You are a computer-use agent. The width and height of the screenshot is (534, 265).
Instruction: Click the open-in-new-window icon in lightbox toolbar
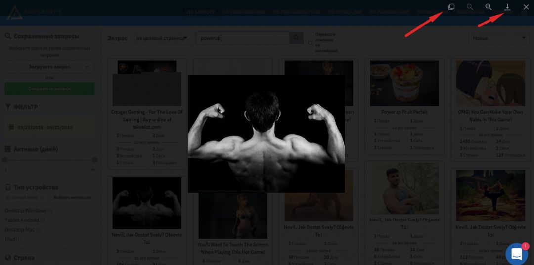[x=451, y=7]
